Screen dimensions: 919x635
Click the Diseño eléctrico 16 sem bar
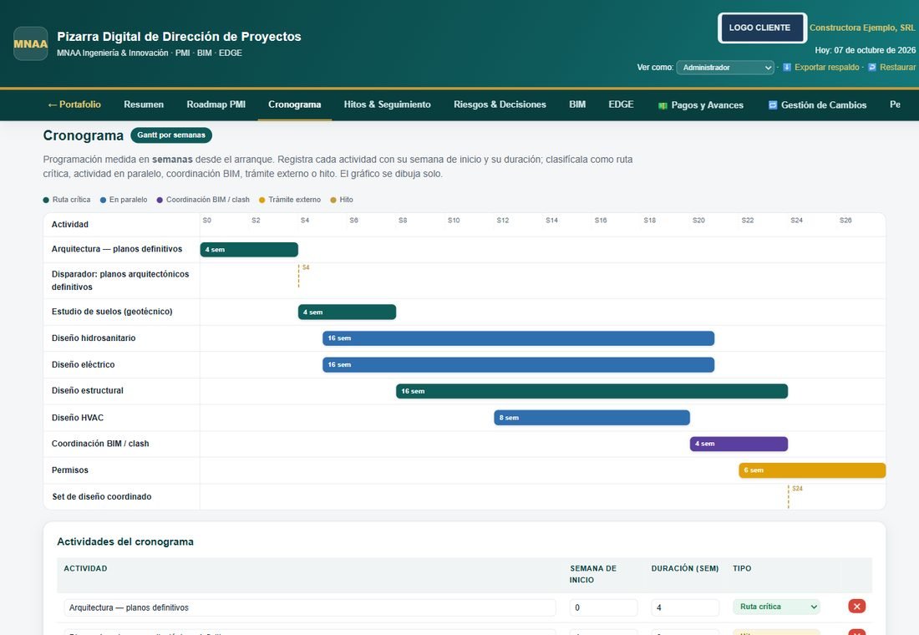(x=518, y=364)
